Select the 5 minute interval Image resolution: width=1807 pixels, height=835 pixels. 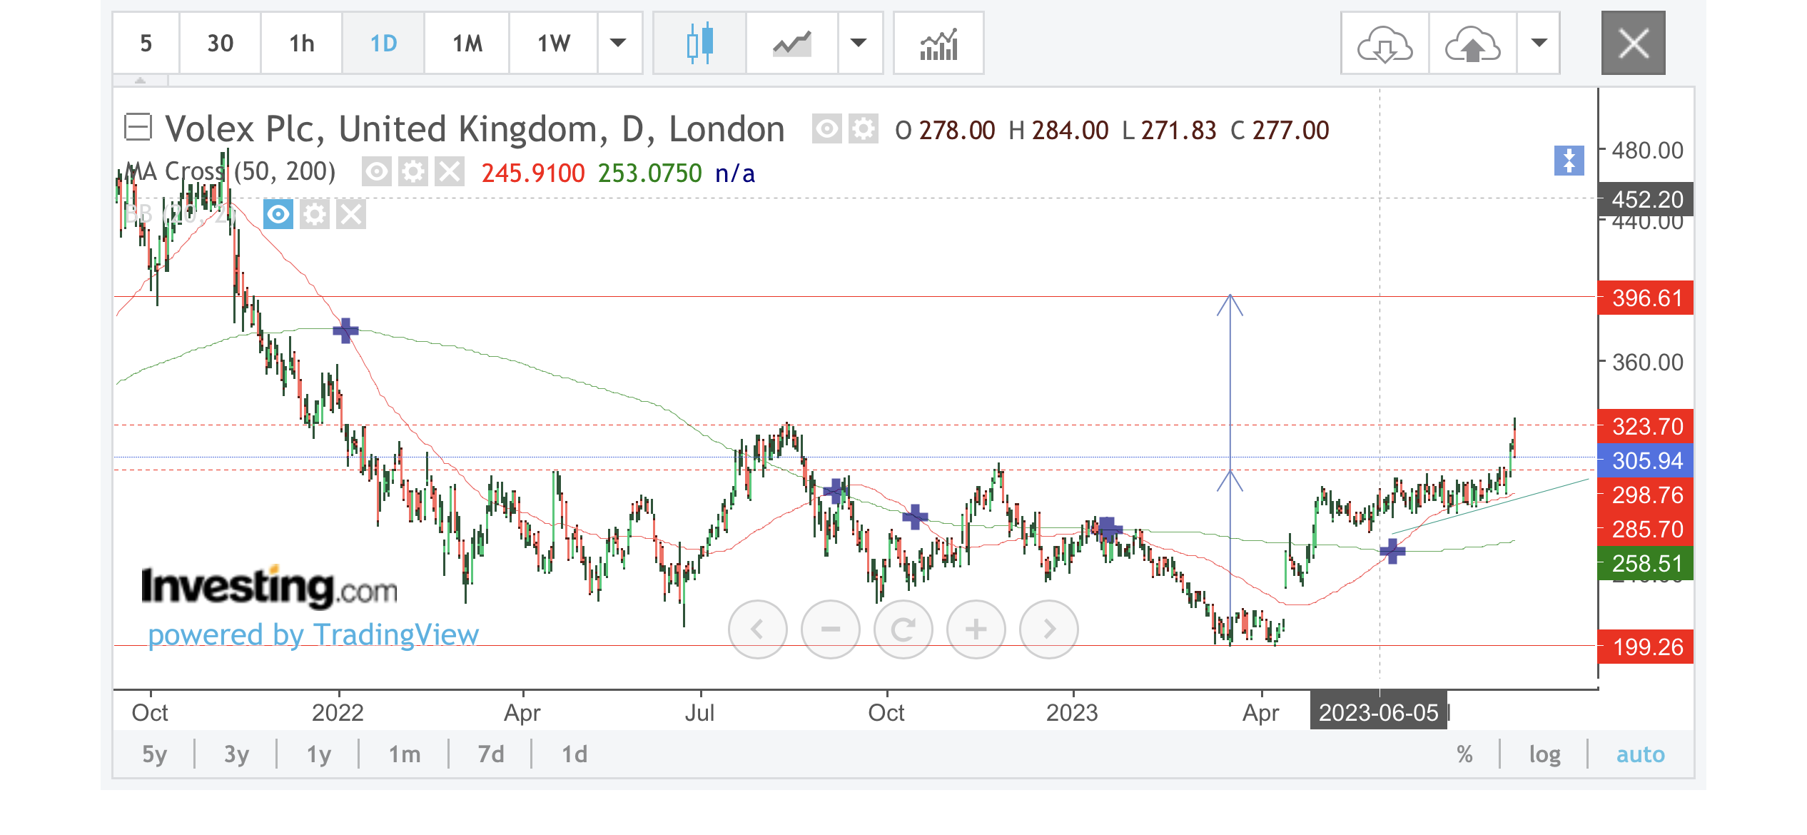(146, 43)
